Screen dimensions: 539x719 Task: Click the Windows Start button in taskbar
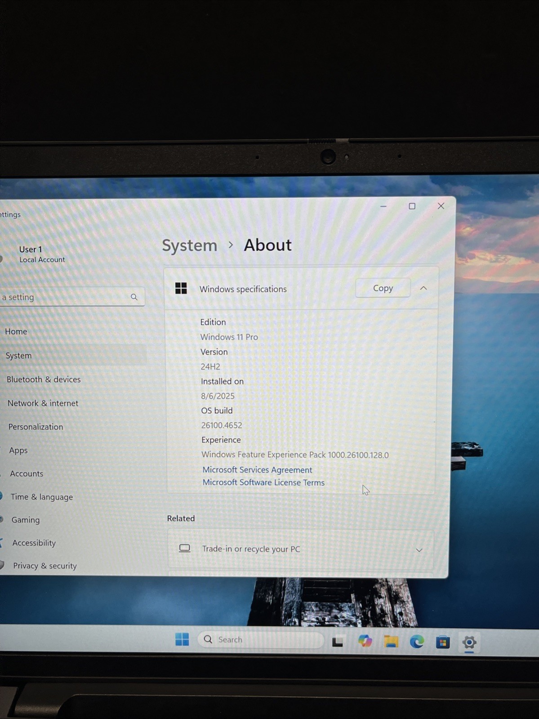(x=182, y=639)
